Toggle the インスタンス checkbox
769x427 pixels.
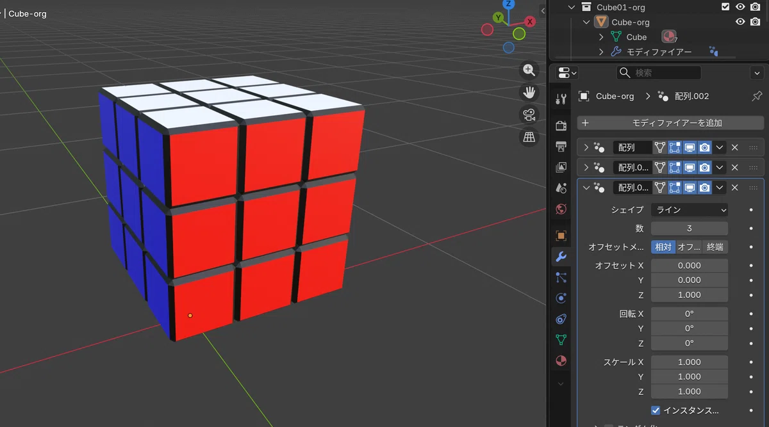point(656,410)
